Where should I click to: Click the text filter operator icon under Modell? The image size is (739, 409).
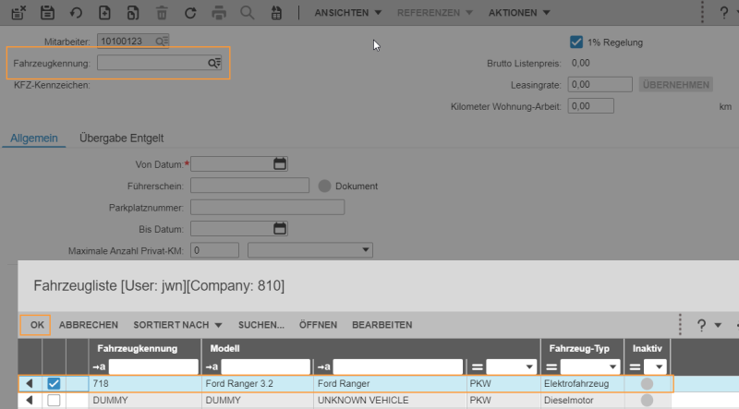point(212,367)
